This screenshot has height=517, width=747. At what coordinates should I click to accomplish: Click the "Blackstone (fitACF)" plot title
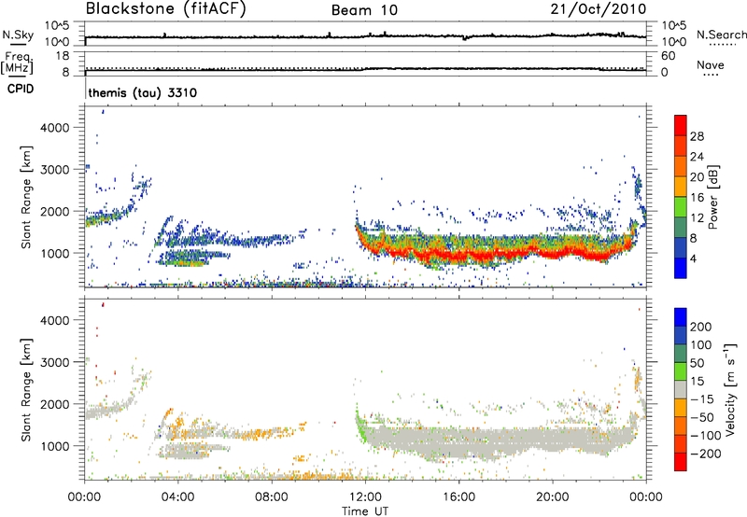click(166, 8)
